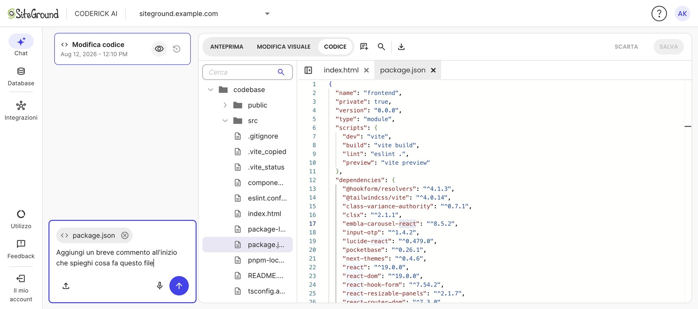
Task: Open the tsconfig.a... file
Action: point(248,291)
